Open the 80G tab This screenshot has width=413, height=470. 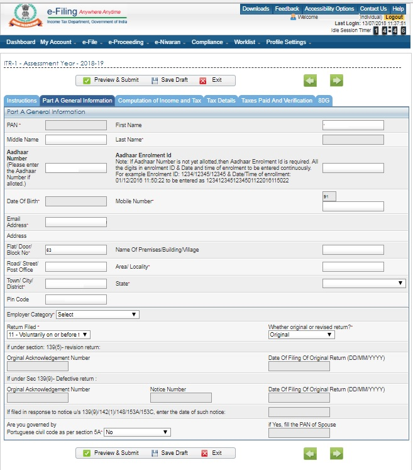[x=324, y=101]
